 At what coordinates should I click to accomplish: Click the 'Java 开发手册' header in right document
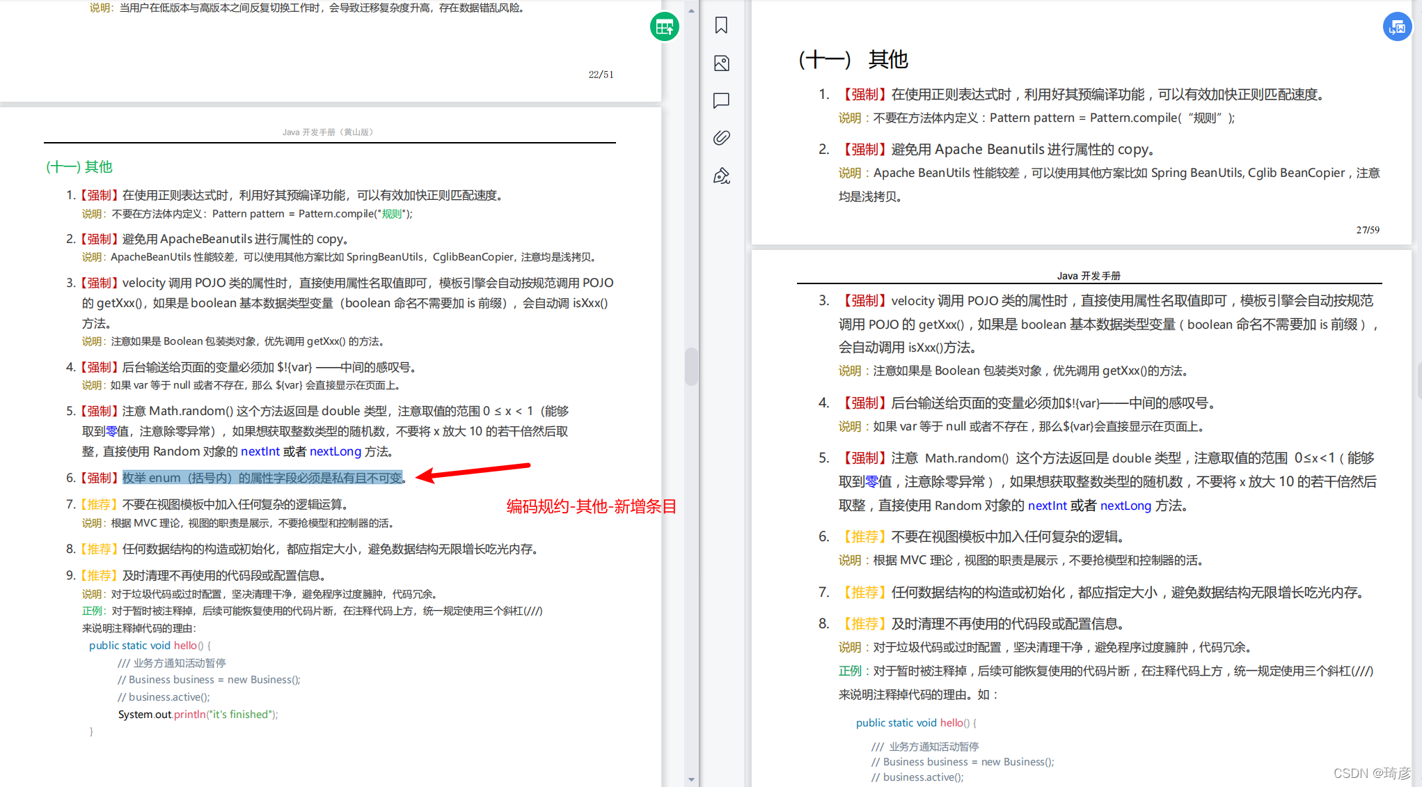[1088, 276]
